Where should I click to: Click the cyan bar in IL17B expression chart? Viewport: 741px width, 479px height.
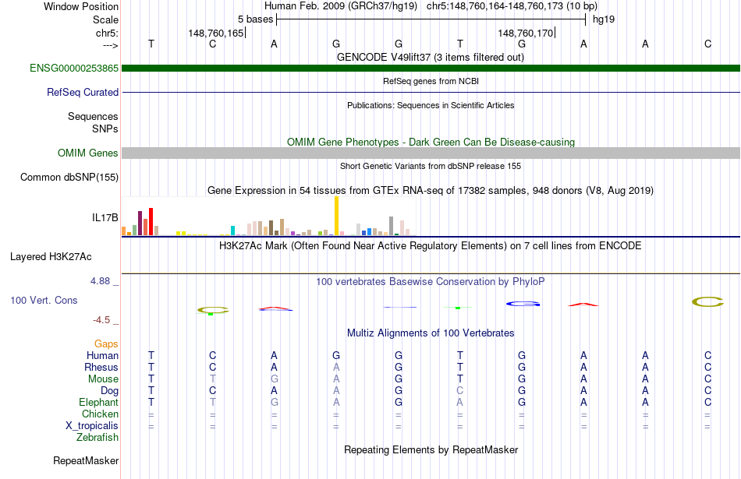pyautogui.click(x=232, y=231)
